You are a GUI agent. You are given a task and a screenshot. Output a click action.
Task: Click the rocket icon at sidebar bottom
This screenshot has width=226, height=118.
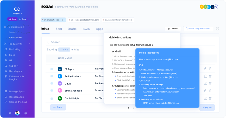point(10,113)
